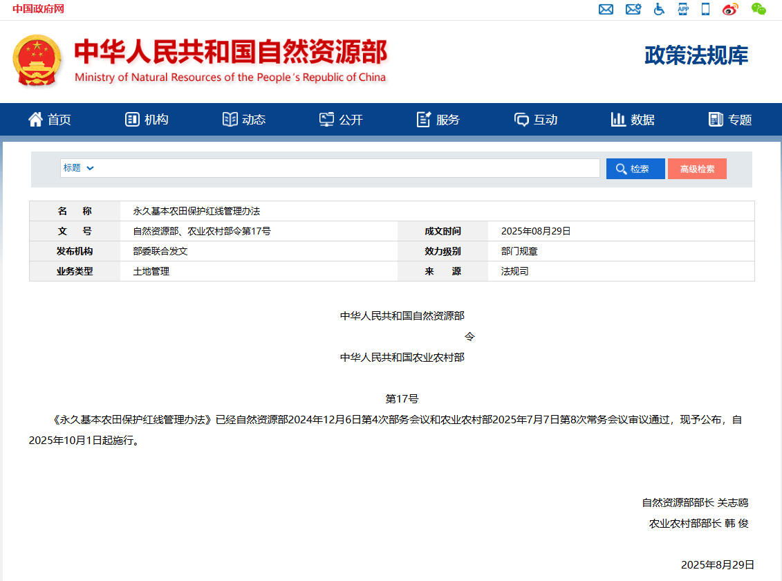Click the national emblem logo
This screenshot has height=581, width=782.
(37, 60)
